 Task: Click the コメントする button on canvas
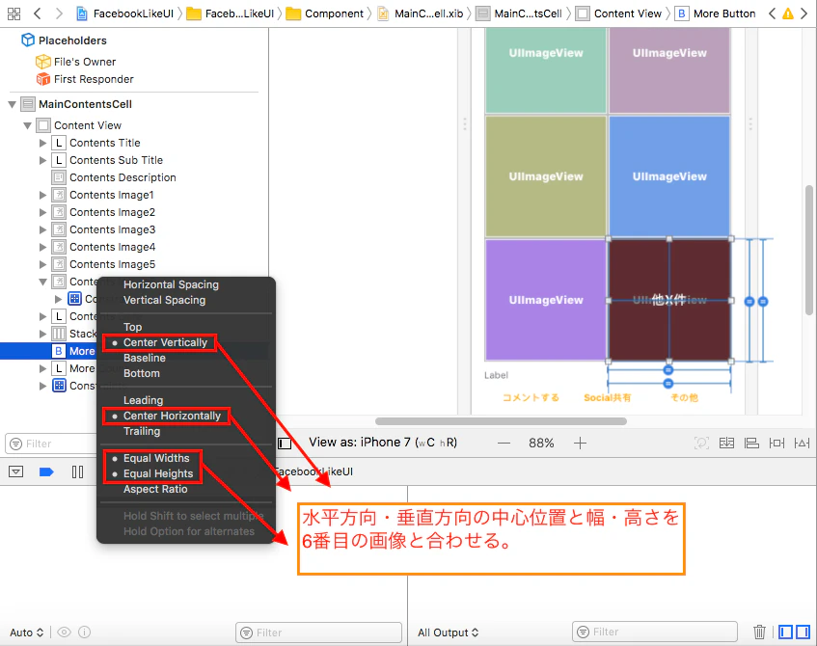(x=531, y=397)
